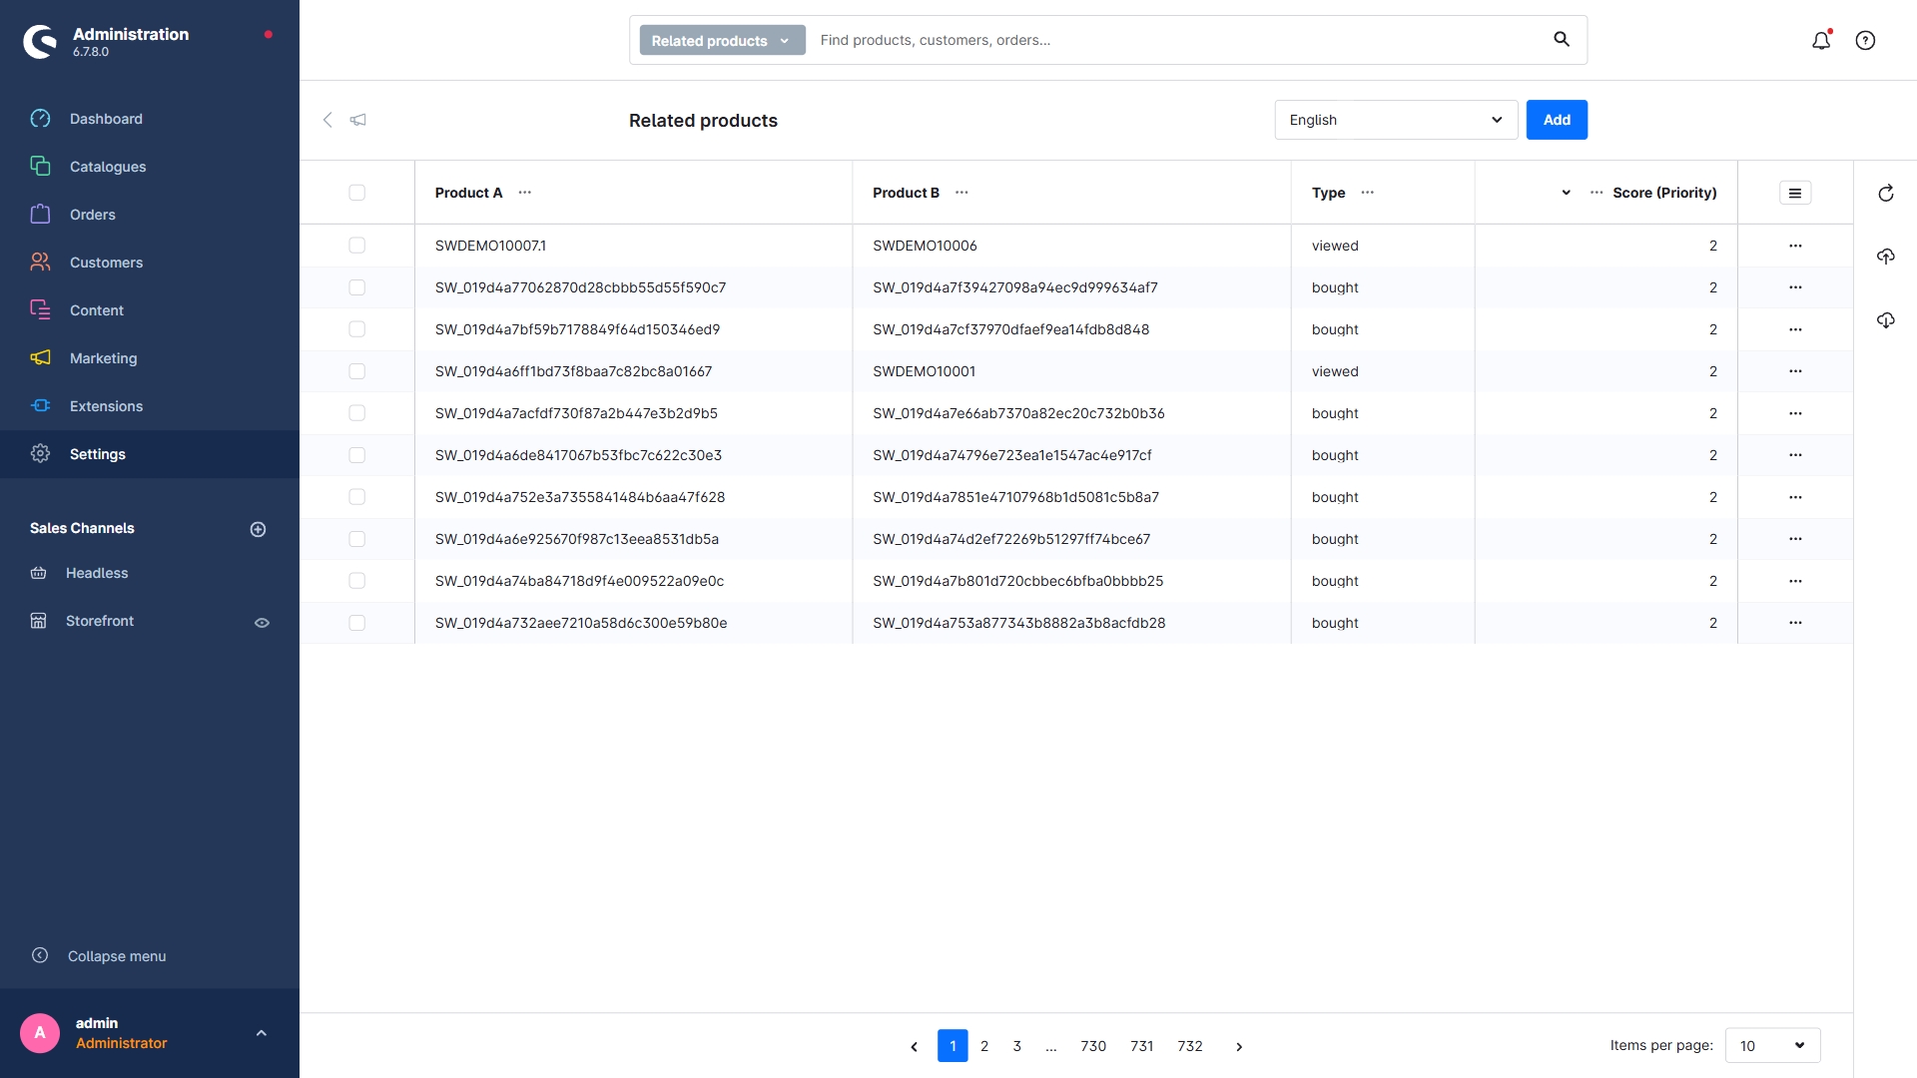1917x1078 pixels.
Task: Open the English language dropdown
Action: tap(1395, 120)
